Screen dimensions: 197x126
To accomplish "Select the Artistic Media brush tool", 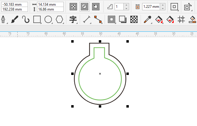I will (x=15, y=19).
